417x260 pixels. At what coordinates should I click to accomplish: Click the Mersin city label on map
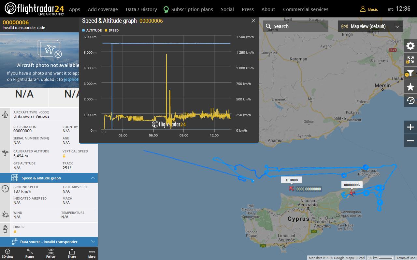(382, 85)
